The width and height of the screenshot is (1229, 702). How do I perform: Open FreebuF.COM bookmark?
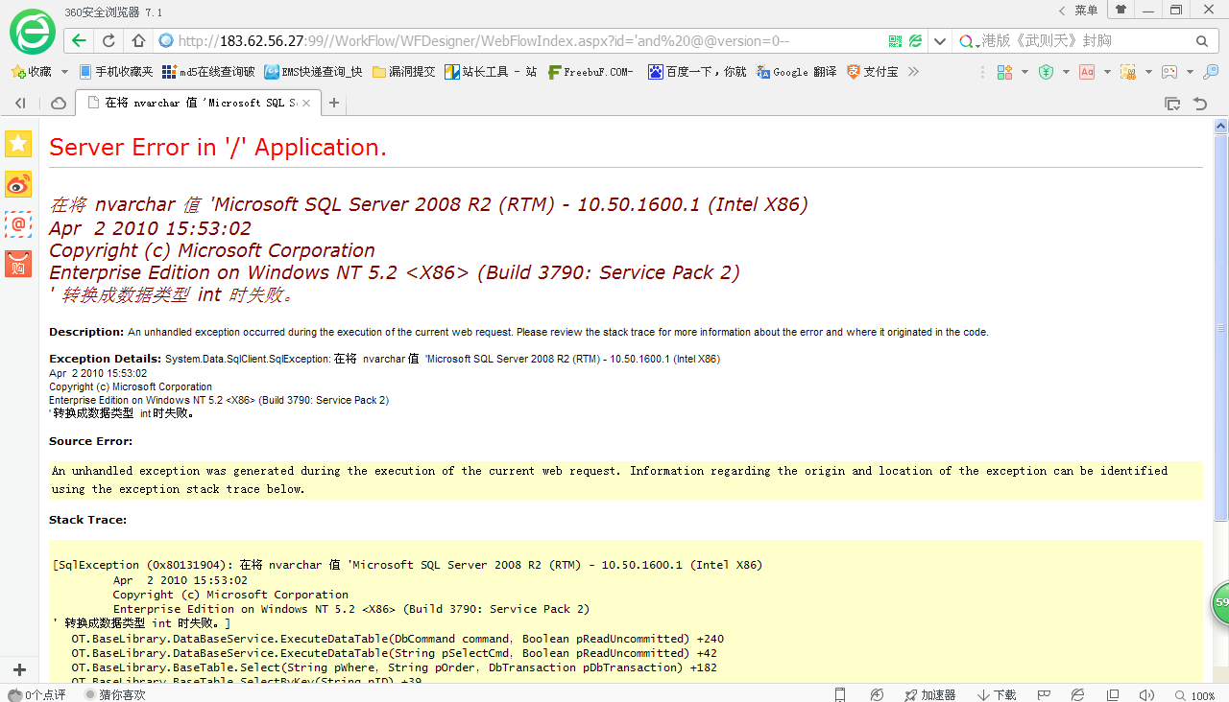point(590,72)
